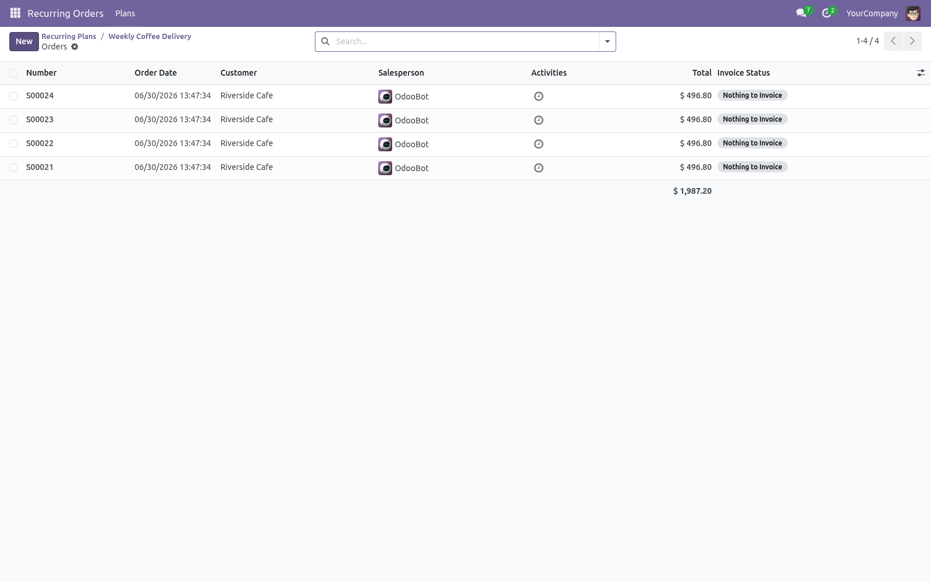Screen dimensions: 931x582
Task: Sort by the Invoice Status column header
Action: [x=744, y=73]
